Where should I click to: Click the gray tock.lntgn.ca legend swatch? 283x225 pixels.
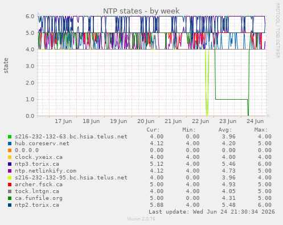pyautogui.click(x=10, y=191)
